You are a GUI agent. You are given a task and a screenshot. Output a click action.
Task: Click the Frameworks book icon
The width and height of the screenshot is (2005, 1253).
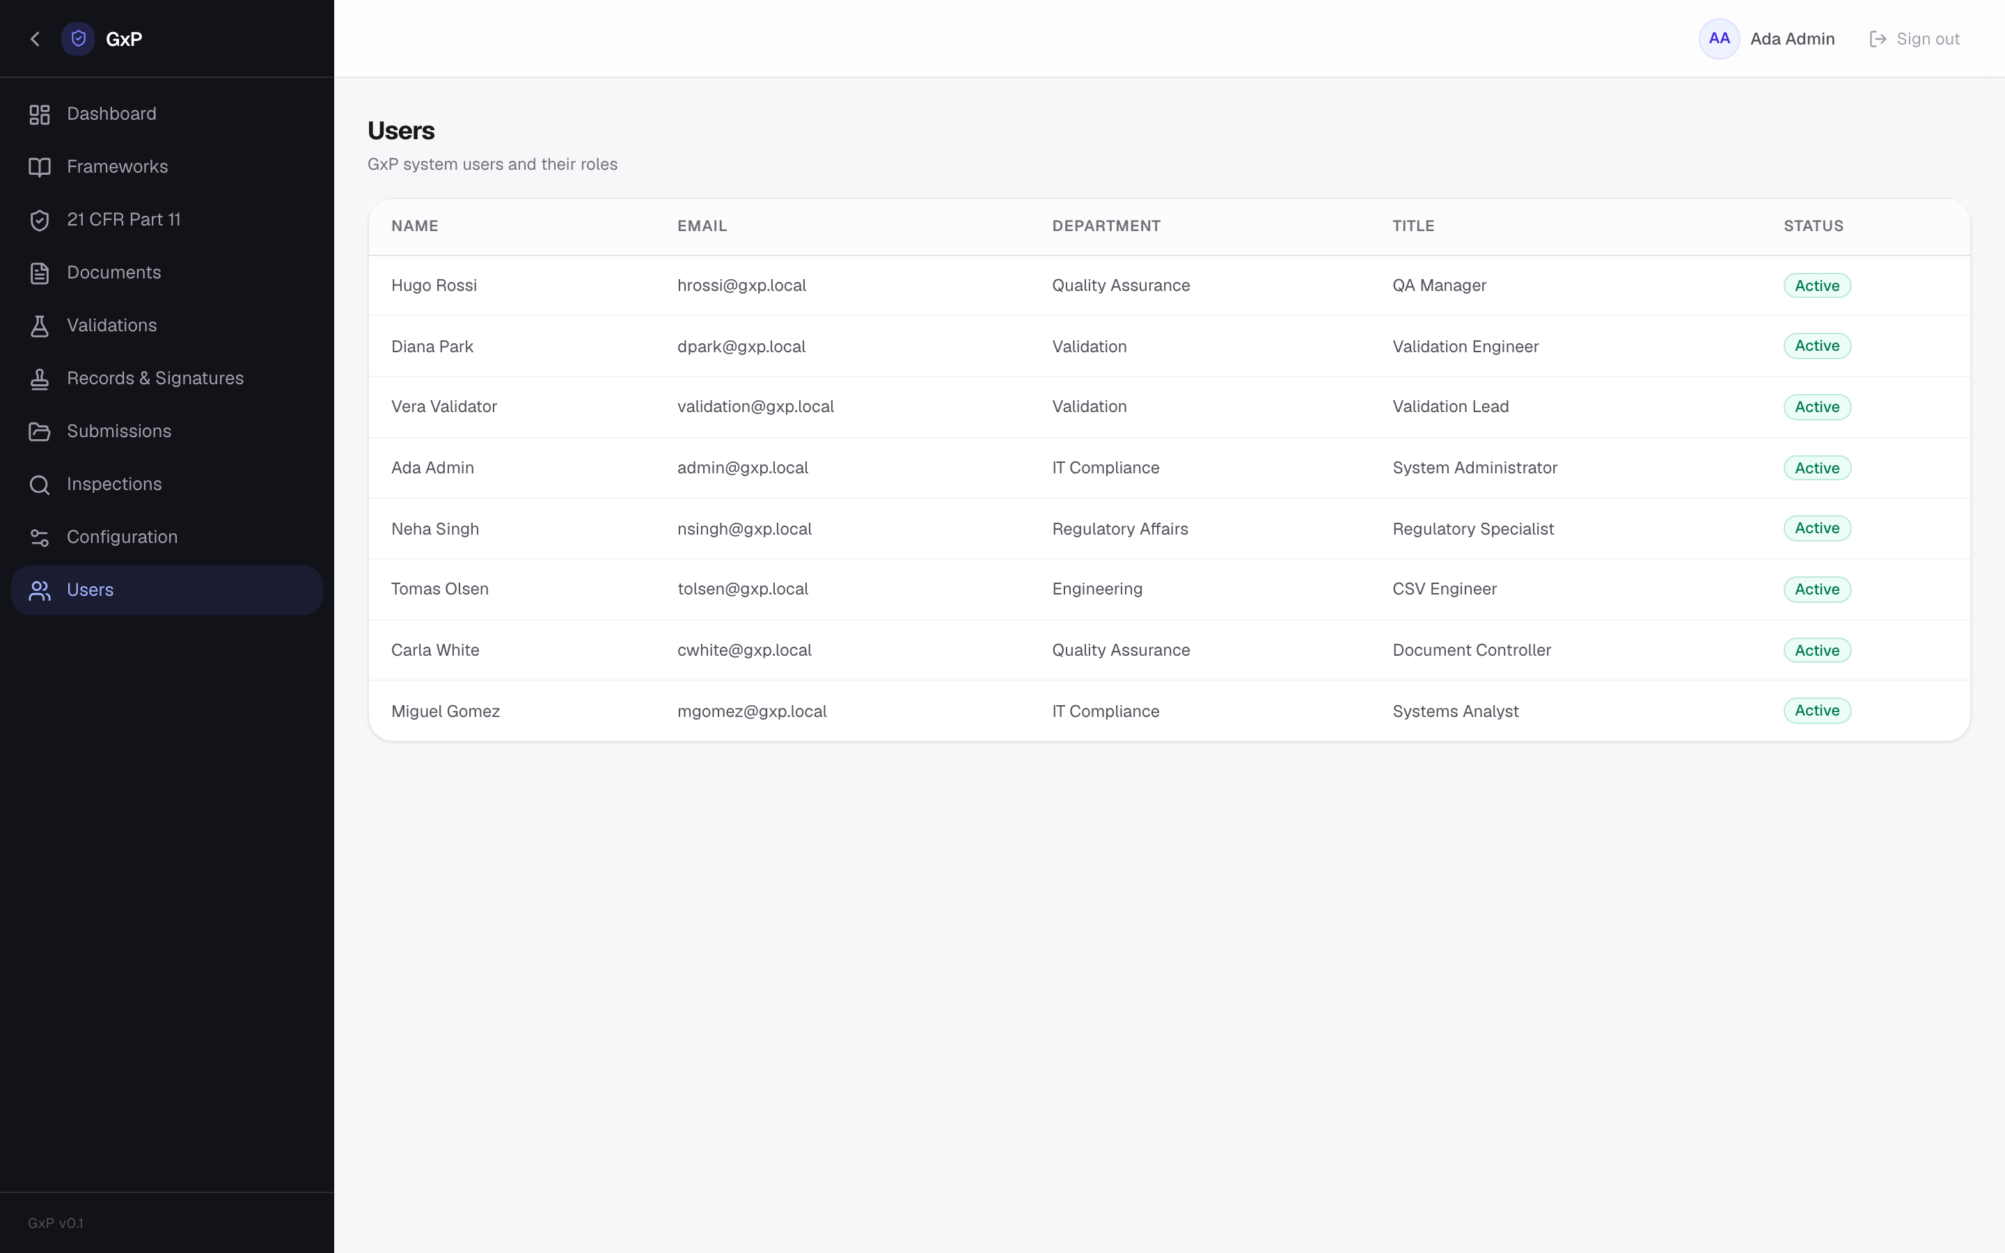point(40,167)
